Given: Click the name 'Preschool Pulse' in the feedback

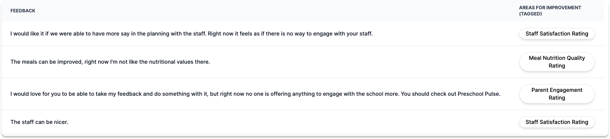Looking at the screenshot, I should coord(479,94).
